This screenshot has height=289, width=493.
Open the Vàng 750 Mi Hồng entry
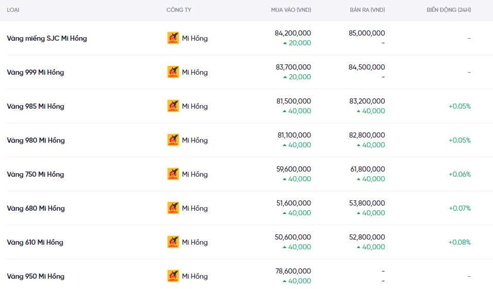(36, 174)
